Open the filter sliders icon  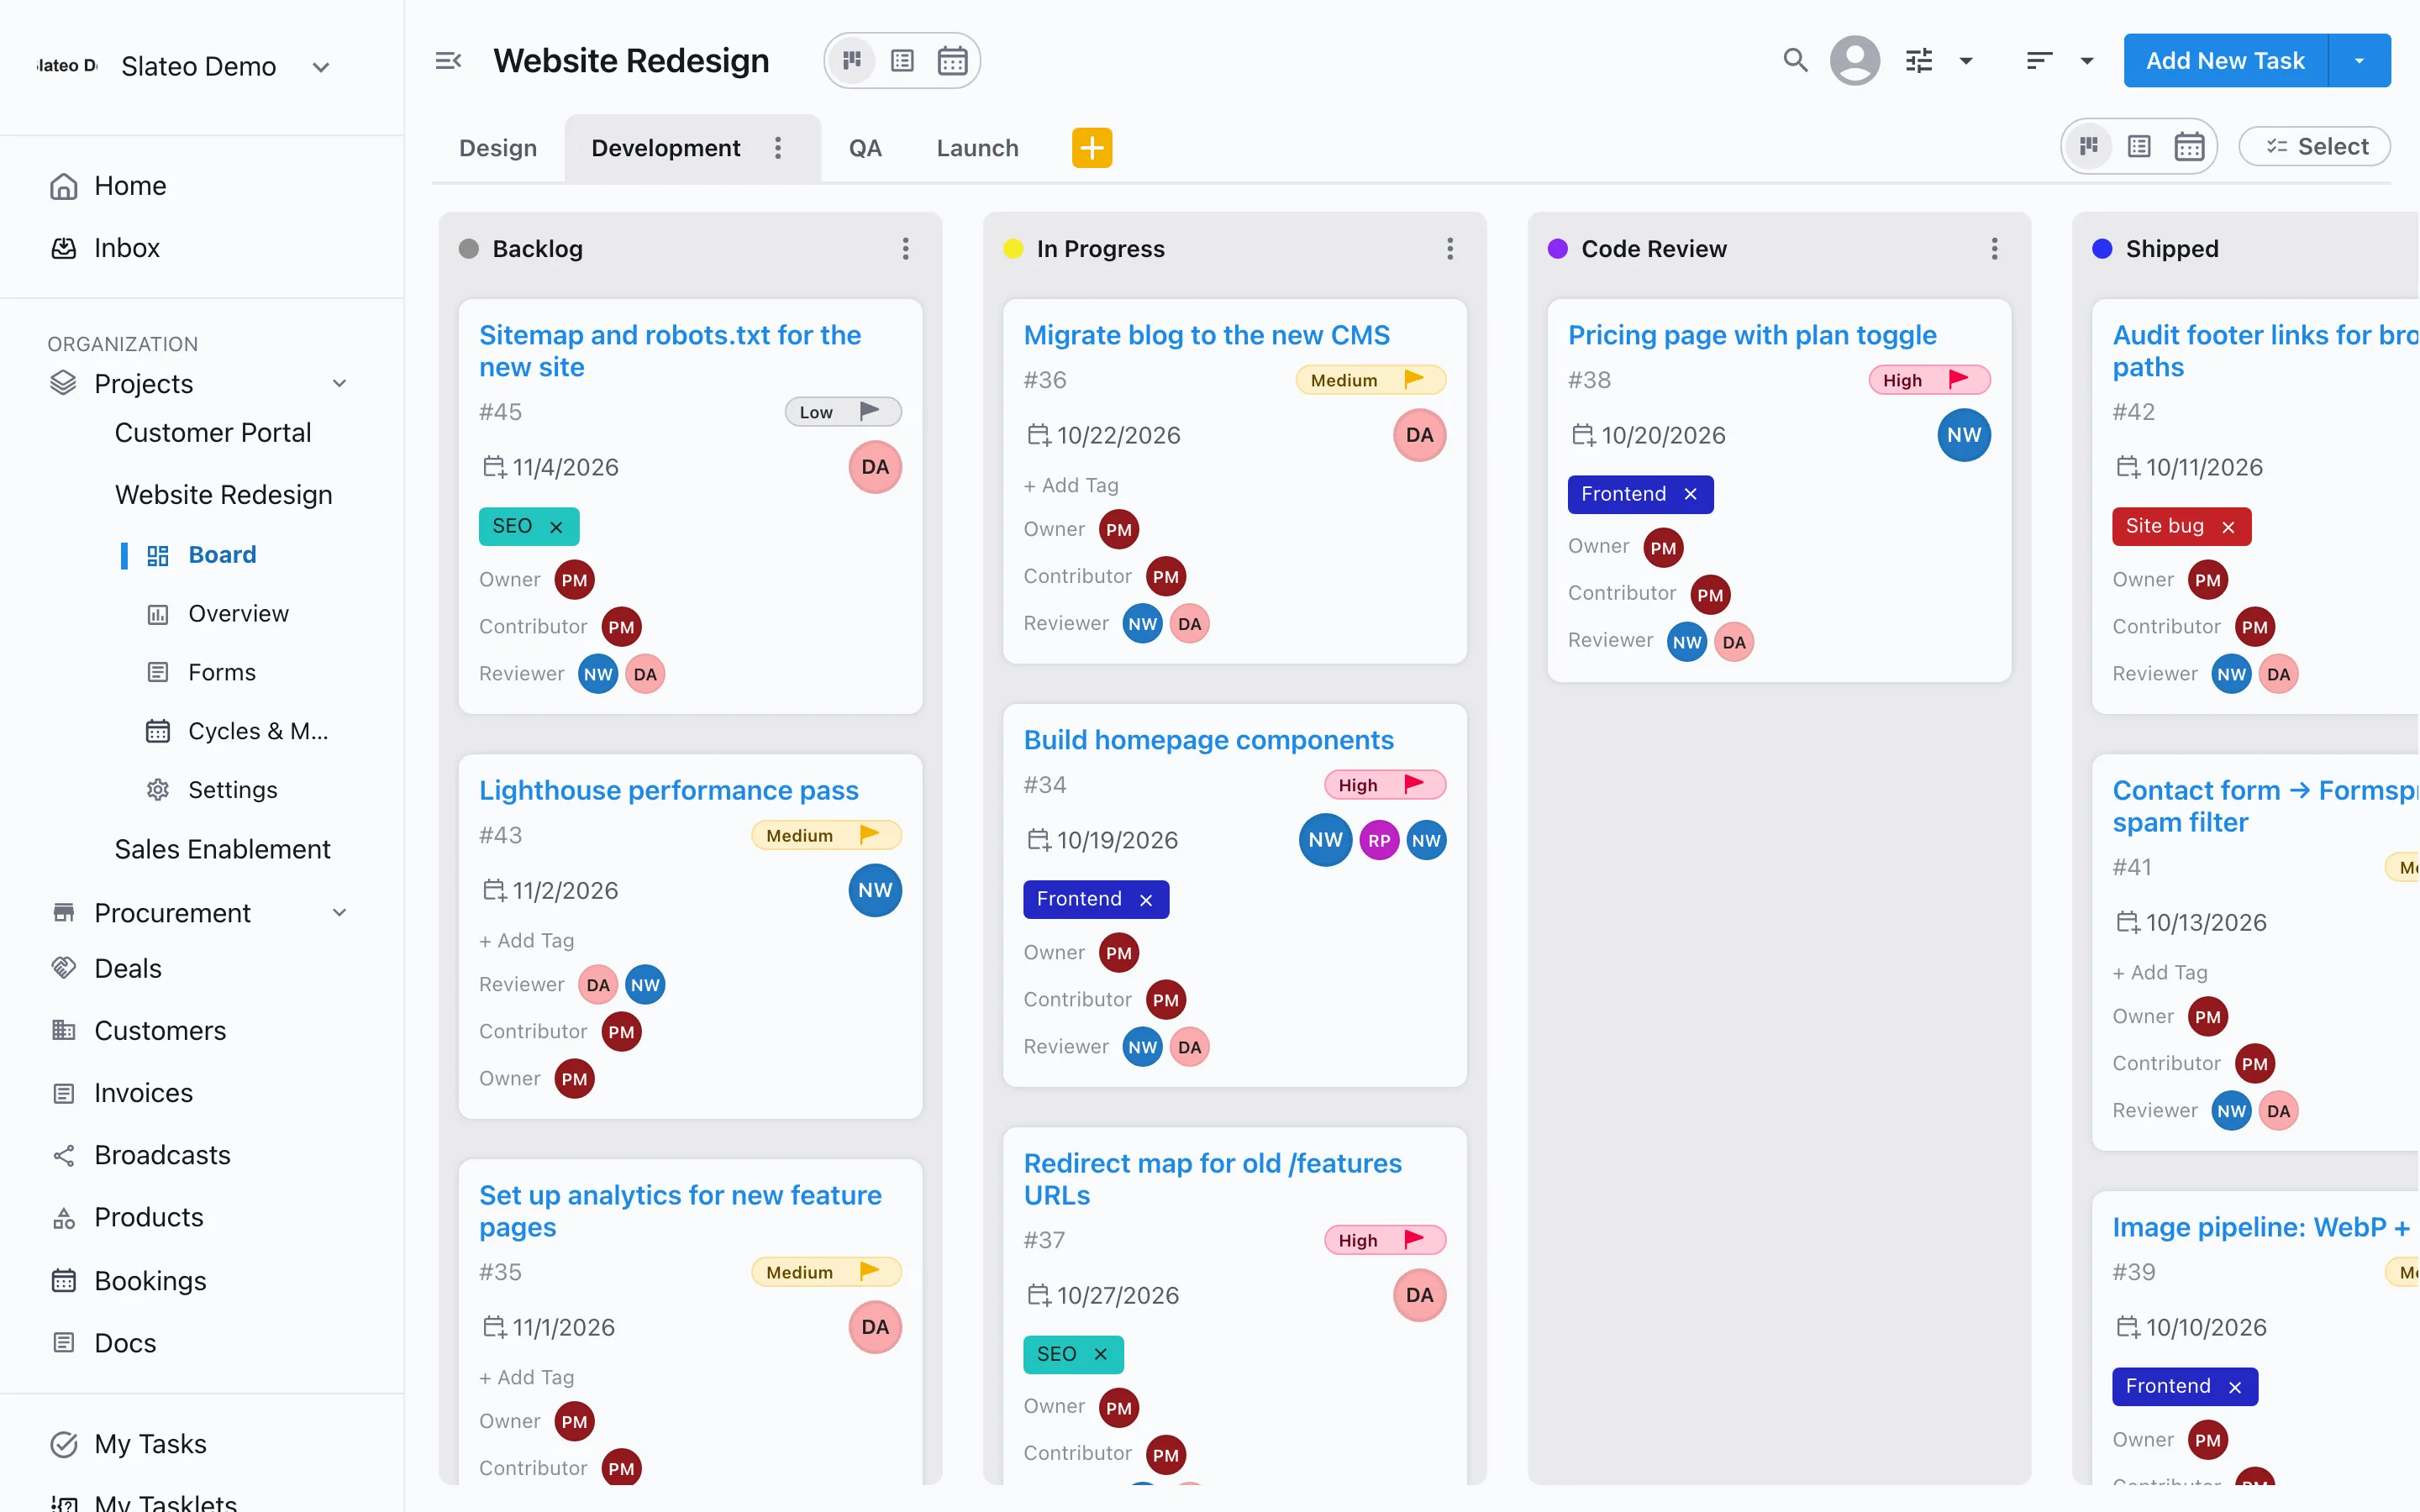coord(1918,61)
